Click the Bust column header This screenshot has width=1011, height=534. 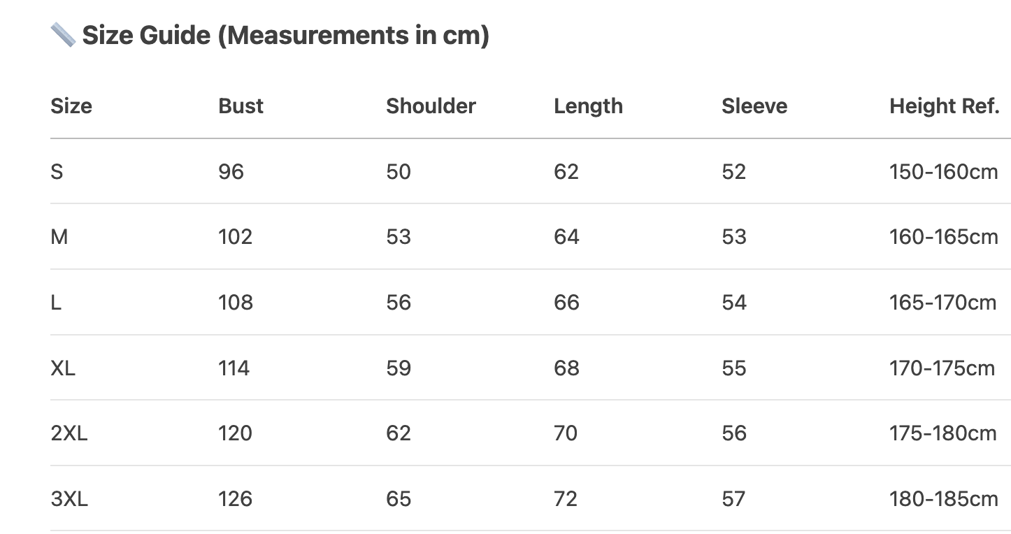(241, 106)
